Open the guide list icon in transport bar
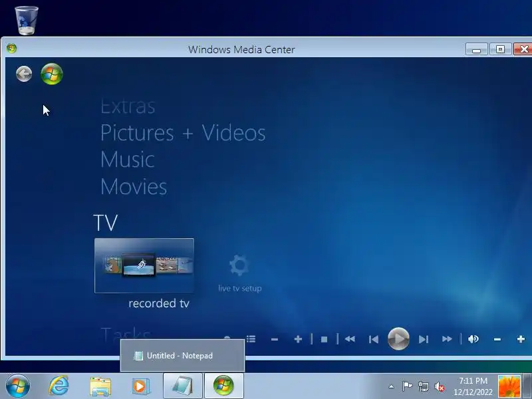Screen dimensions: 532x399 251,339
